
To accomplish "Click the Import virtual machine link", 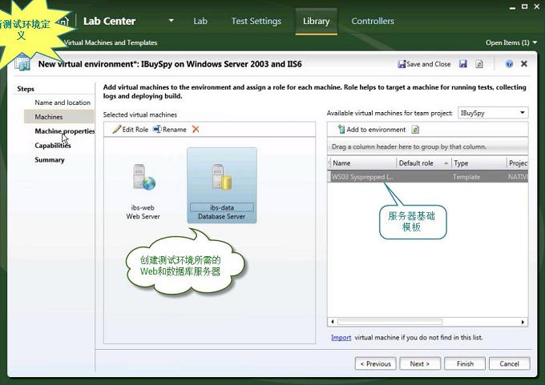I will tap(341, 338).
